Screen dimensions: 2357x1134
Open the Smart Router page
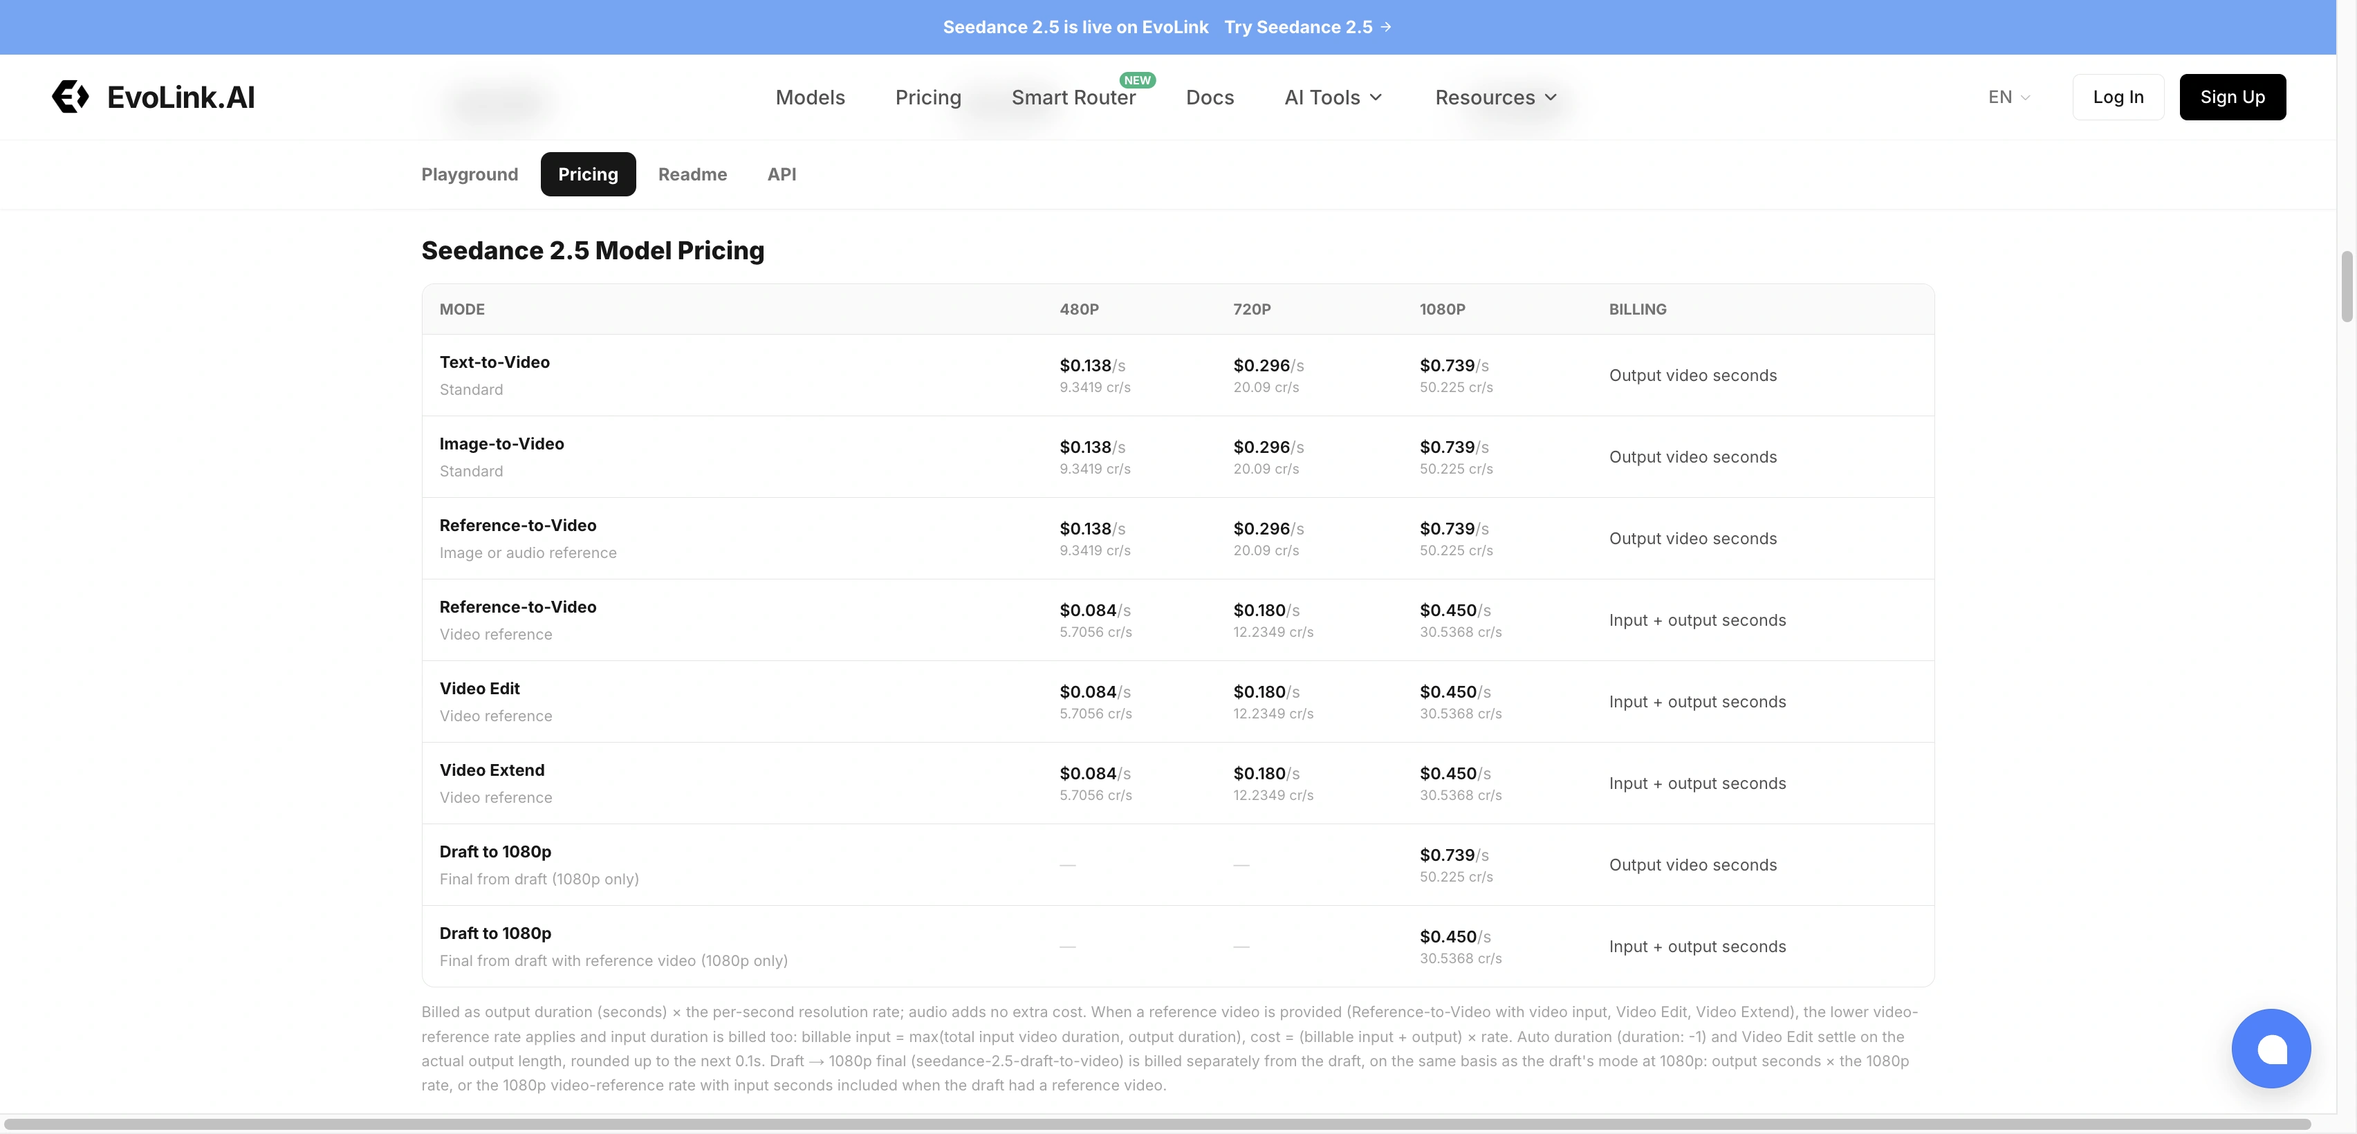(1073, 97)
